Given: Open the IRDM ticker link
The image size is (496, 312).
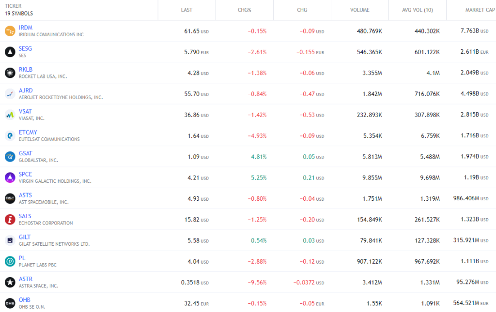Looking at the screenshot, I should click(x=26, y=28).
